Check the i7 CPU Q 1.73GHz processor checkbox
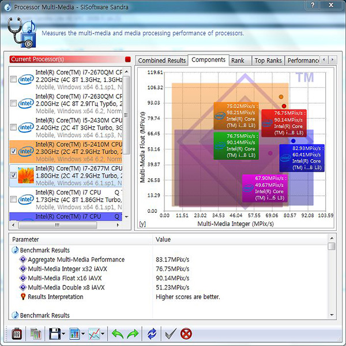This screenshot has width=346, height=346. [x=13, y=200]
